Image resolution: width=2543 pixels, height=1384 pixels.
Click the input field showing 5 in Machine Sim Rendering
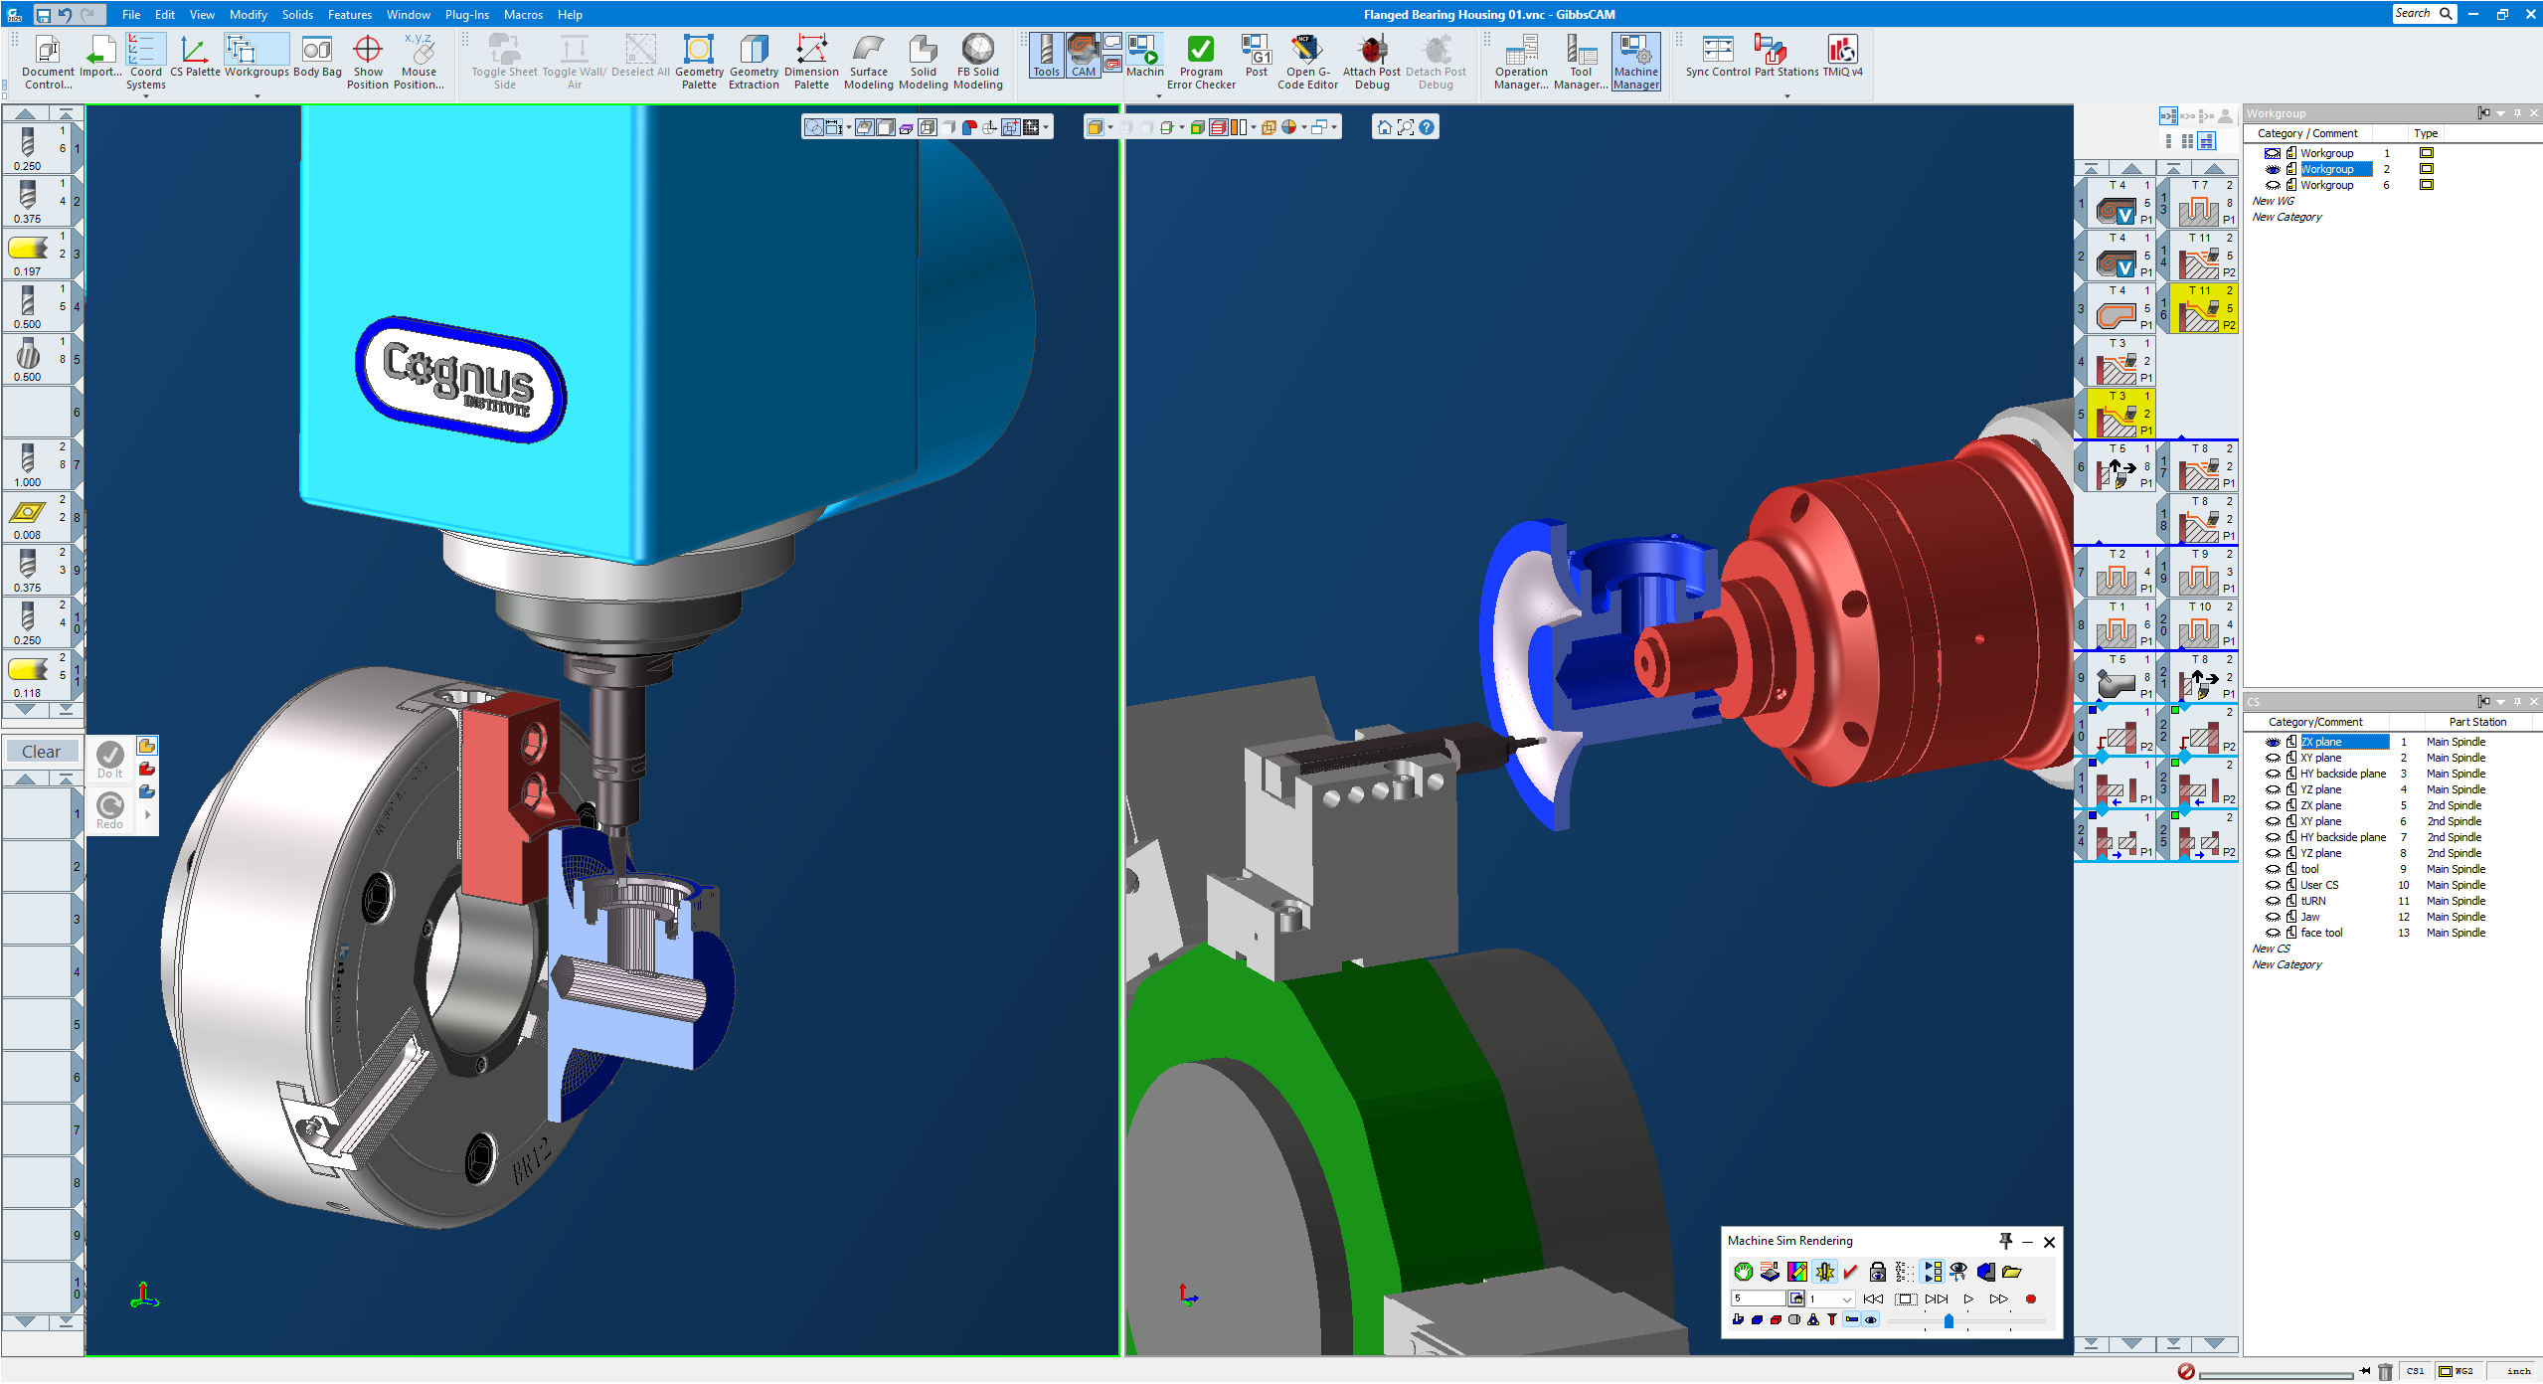(1758, 1298)
